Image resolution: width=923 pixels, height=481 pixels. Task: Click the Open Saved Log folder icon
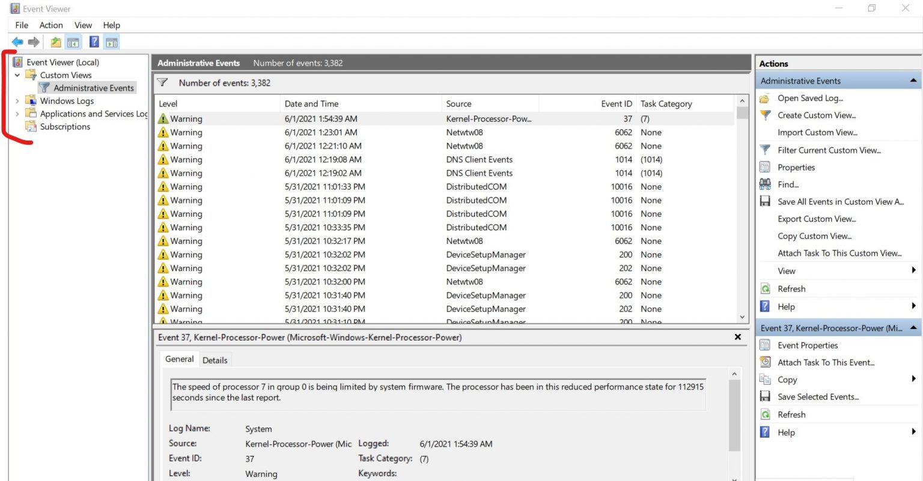[766, 98]
